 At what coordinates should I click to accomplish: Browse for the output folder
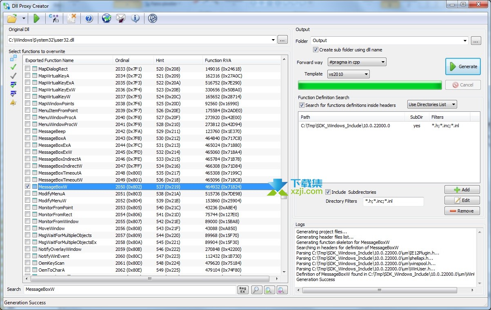point(475,40)
